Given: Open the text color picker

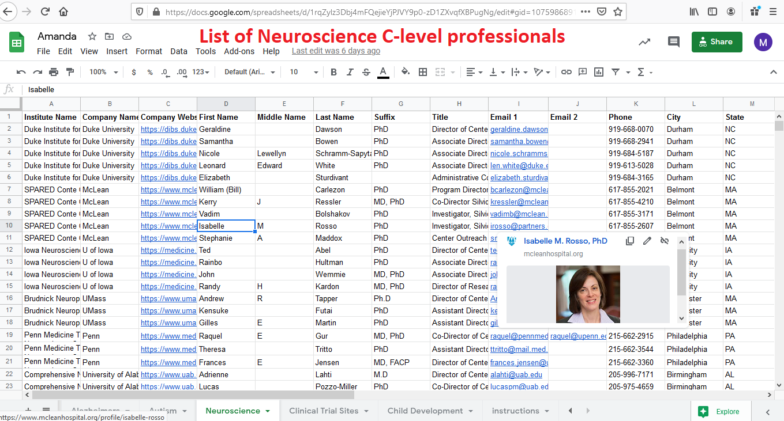Looking at the screenshot, I should point(382,72).
